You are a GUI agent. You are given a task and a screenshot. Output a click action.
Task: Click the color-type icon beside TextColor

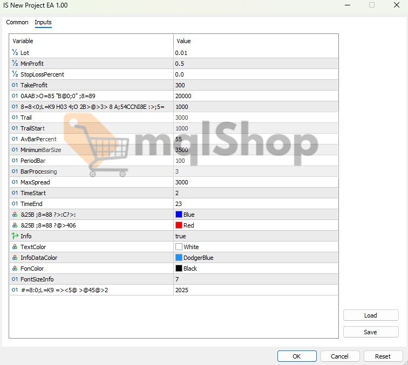(15, 247)
